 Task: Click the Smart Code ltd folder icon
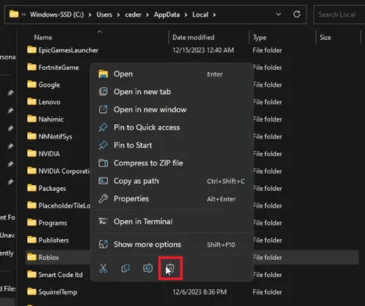(x=31, y=274)
